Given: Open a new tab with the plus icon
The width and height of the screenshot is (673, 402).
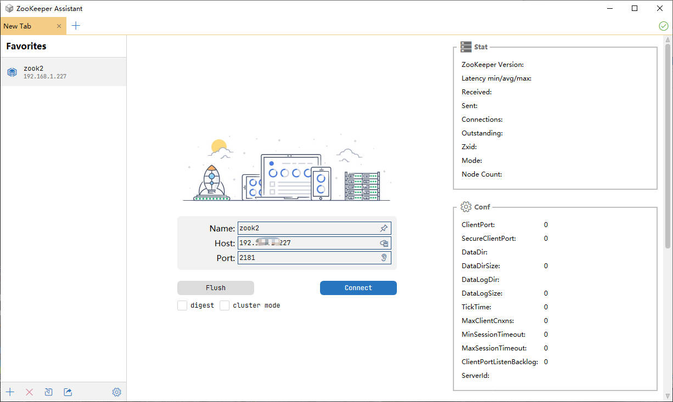Looking at the screenshot, I should pos(76,26).
